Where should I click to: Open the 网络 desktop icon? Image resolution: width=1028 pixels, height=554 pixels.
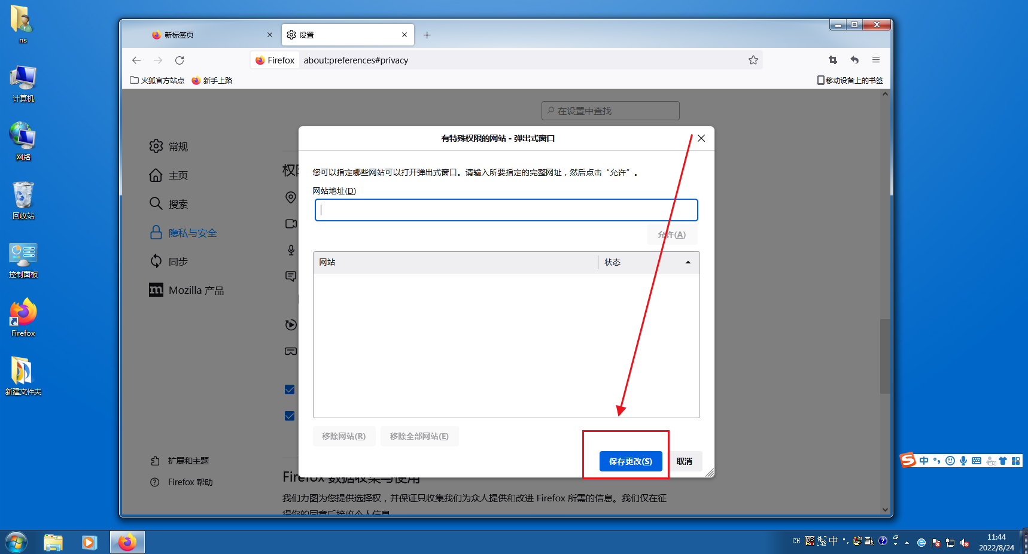pos(23,142)
